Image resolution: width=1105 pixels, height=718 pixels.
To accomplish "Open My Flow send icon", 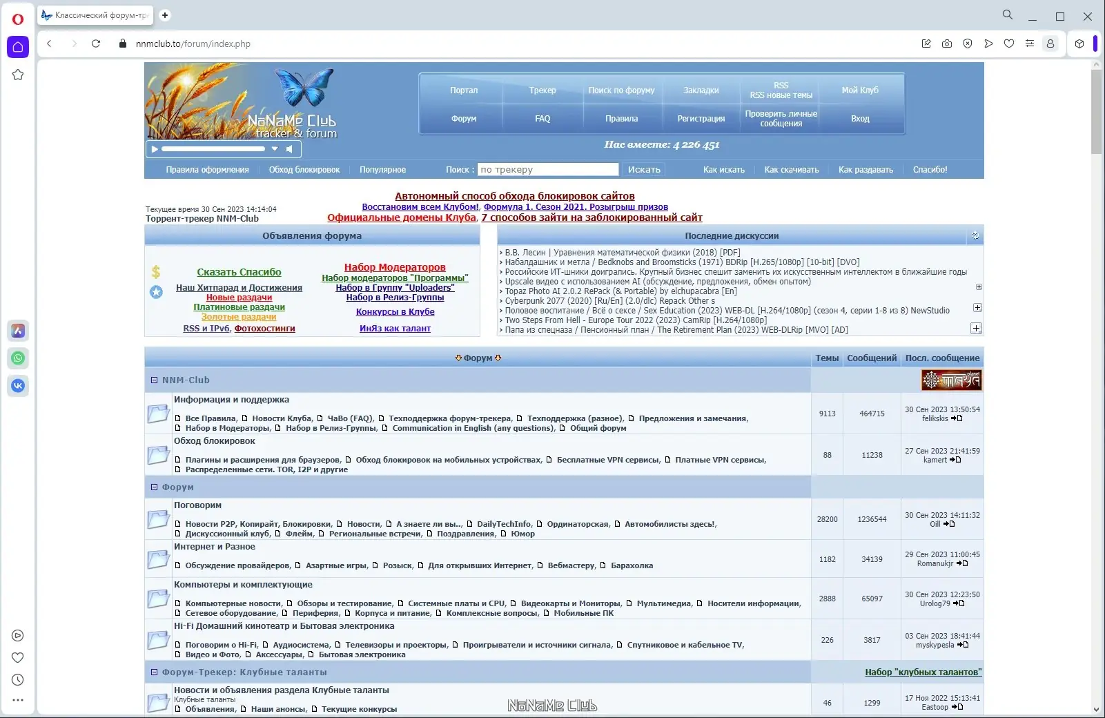I will click(988, 43).
